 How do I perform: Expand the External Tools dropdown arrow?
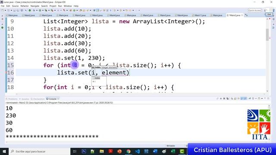55,10
